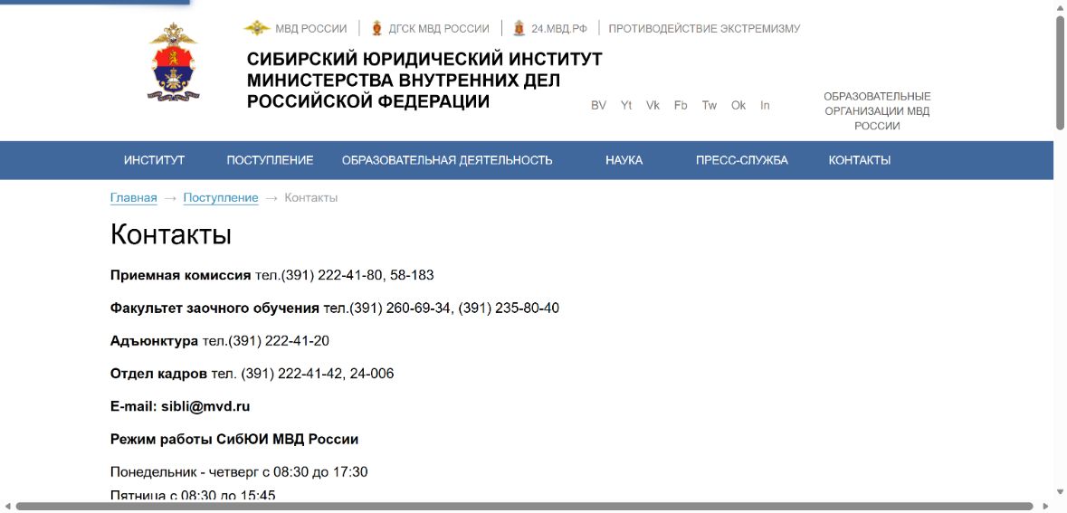Open the In Instagram social link
Image resolution: width=1067 pixels, height=513 pixels.
[765, 106]
